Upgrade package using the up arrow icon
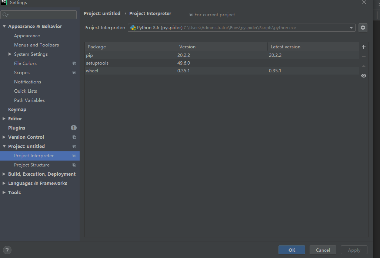Screen dimensions: 380x258 pos(364,66)
